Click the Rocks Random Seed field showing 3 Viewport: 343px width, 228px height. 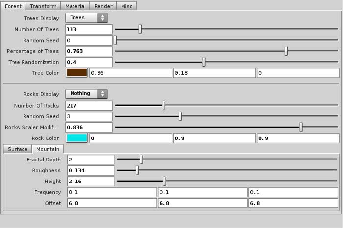[89, 116]
